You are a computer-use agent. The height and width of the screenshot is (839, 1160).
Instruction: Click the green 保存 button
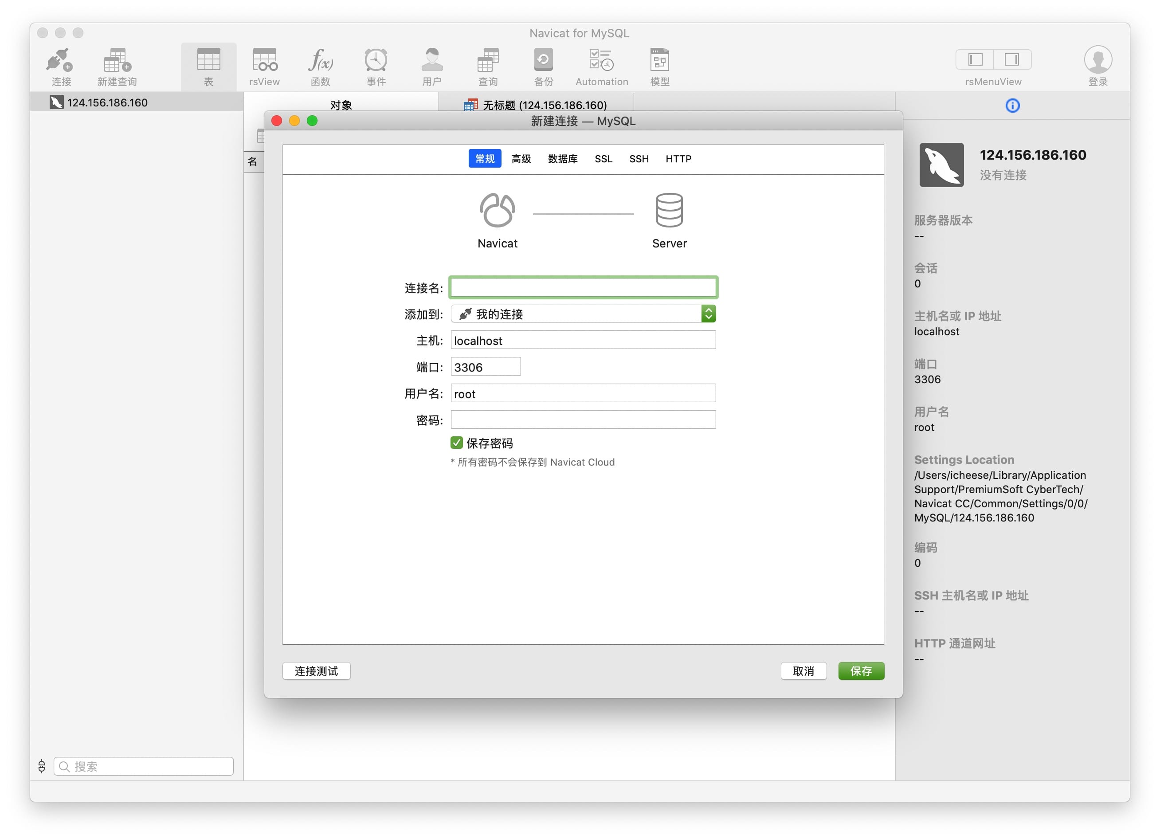(861, 671)
